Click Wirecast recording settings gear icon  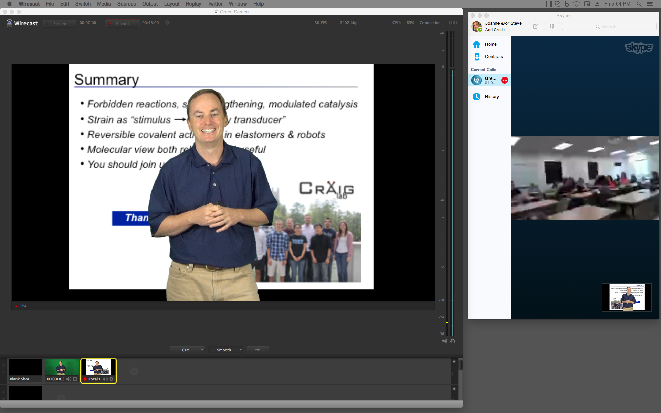point(167,23)
